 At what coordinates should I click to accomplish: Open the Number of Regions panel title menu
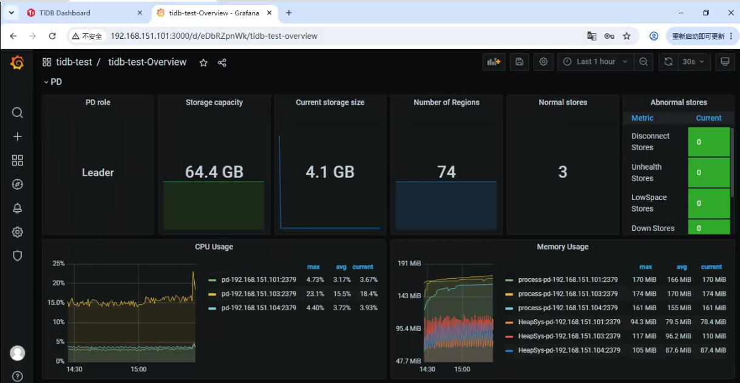point(446,102)
